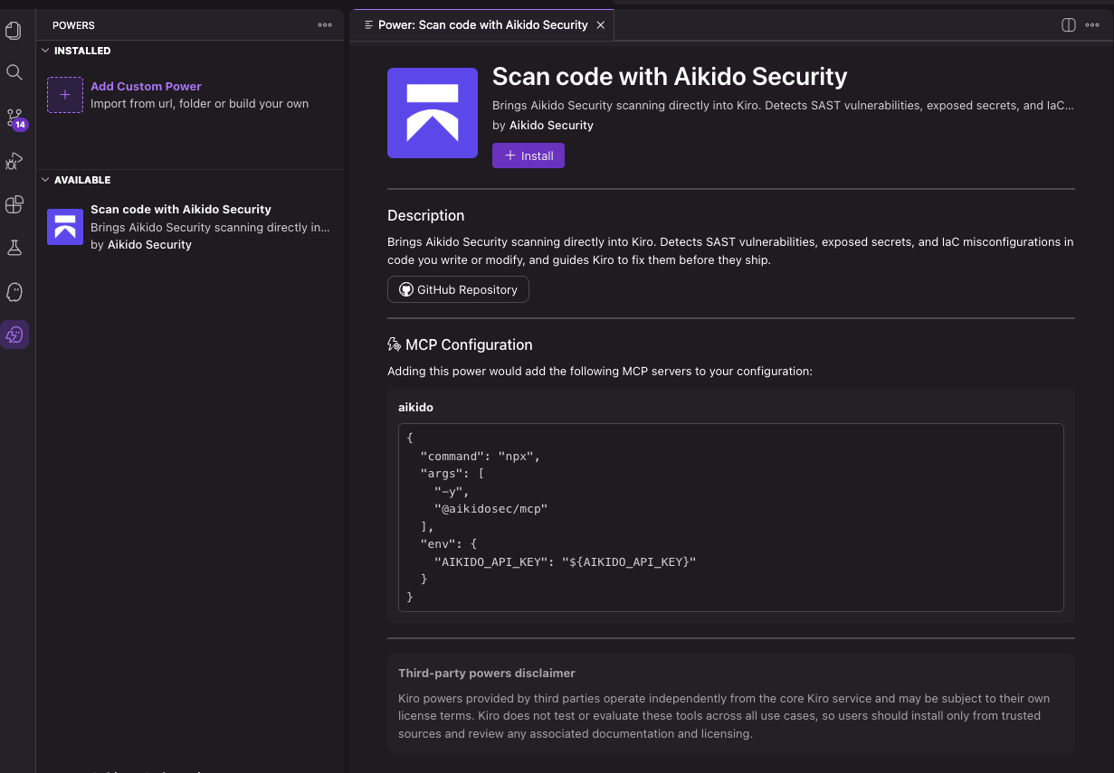
Task: Close the Aikido Security power tab
Action: coord(600,25)
